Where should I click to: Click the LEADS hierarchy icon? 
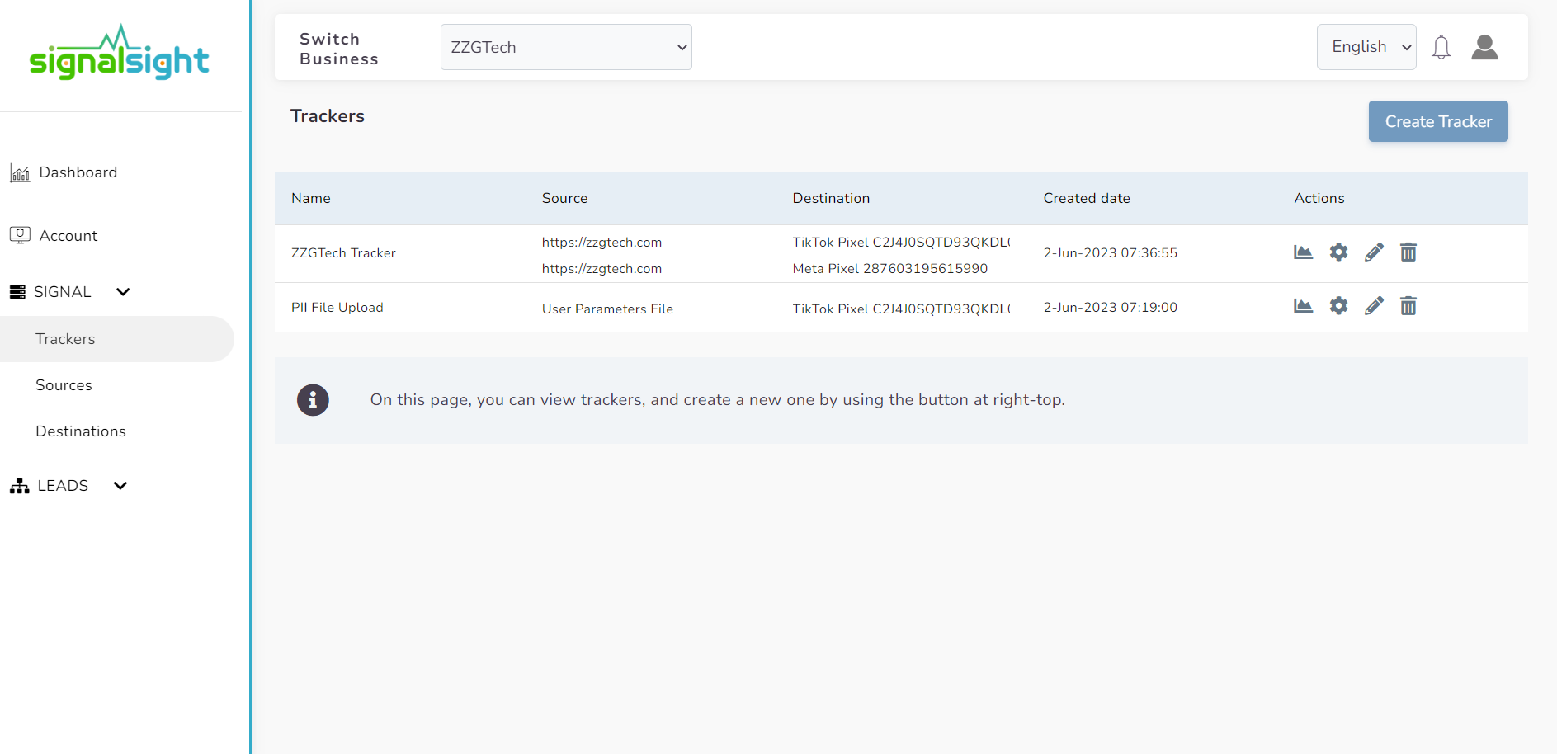tap(19, 486)
